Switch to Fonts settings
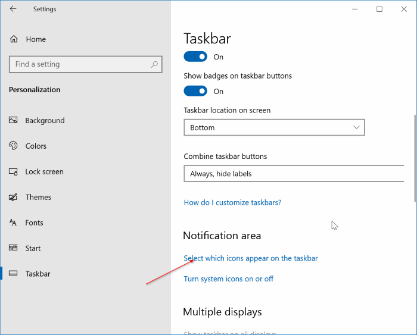Image resolution: width=417 pixels, height=335 pixels. coord(34,223)
